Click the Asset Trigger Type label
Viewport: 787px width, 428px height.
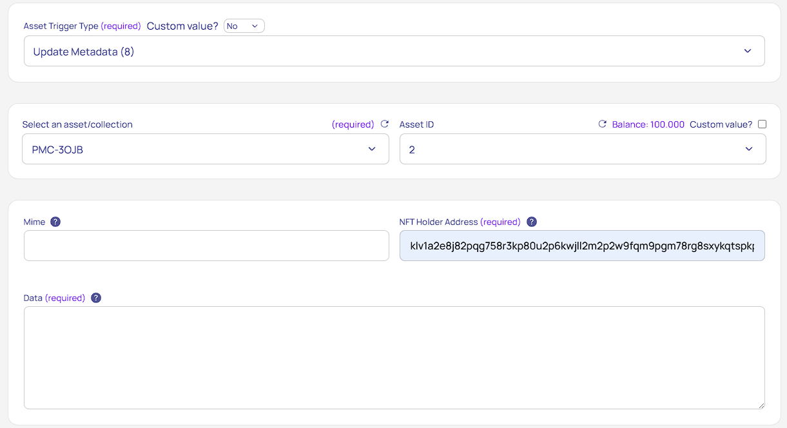tap(61, 26)
